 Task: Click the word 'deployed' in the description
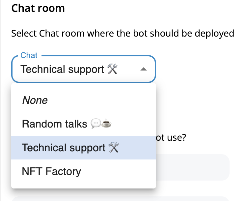click(x=214, y=34)
